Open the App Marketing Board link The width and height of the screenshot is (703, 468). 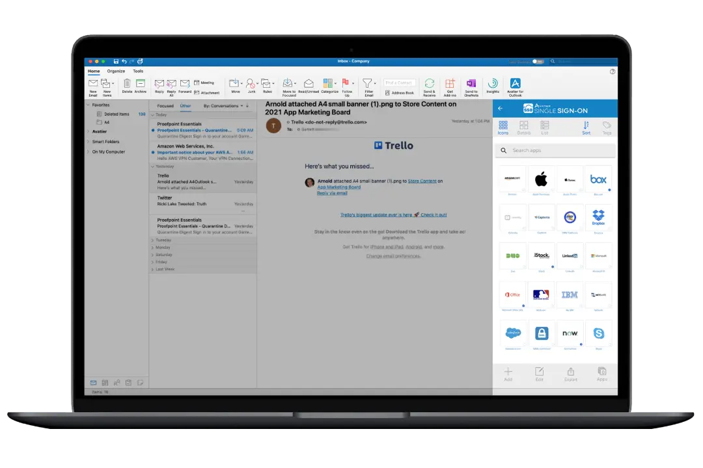pyautogui.click(x=339, y=187)
